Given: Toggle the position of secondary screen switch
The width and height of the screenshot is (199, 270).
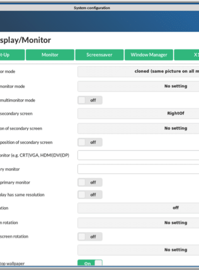Looking at the screenshot, I should tap(90, 142).
